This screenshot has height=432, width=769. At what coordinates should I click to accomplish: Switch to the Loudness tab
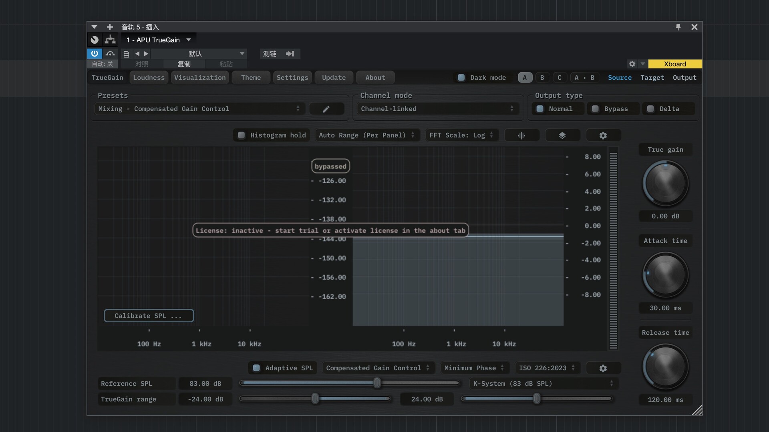(149, 78)
